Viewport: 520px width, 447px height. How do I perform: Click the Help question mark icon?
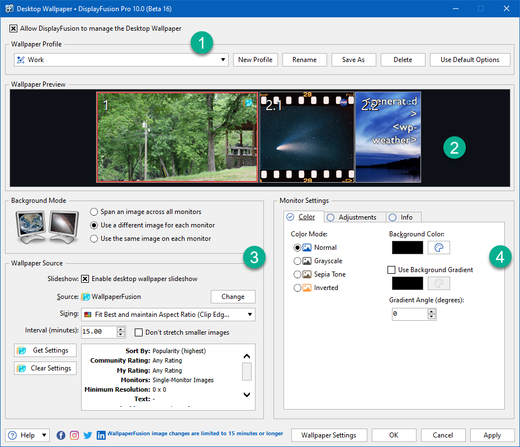click(12, 435)
